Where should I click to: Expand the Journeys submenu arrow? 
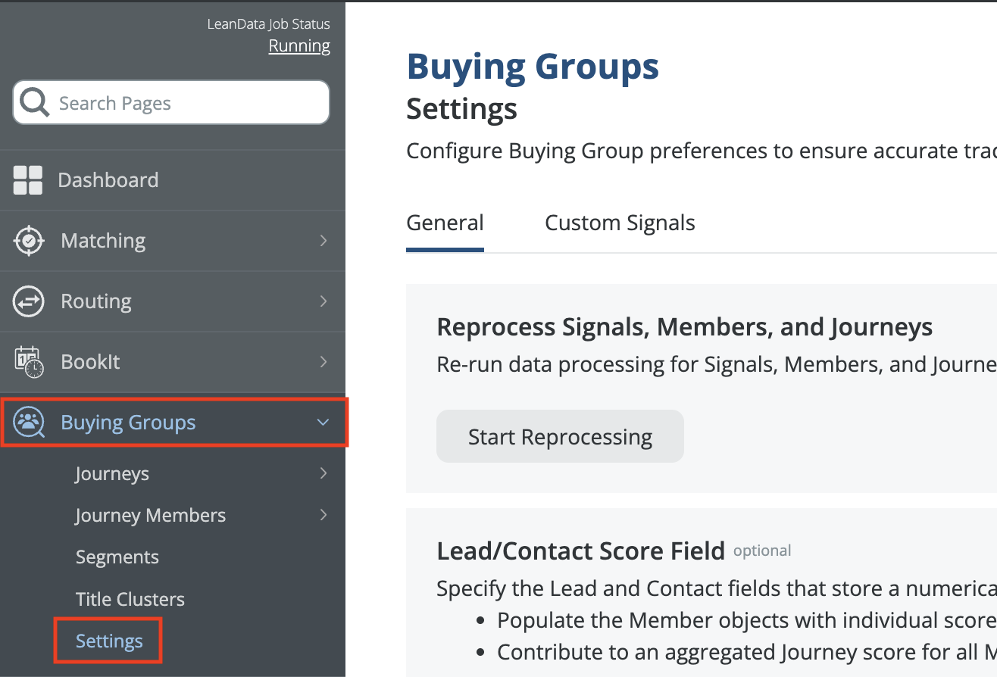pyautogui.click(x=323, y=474)
